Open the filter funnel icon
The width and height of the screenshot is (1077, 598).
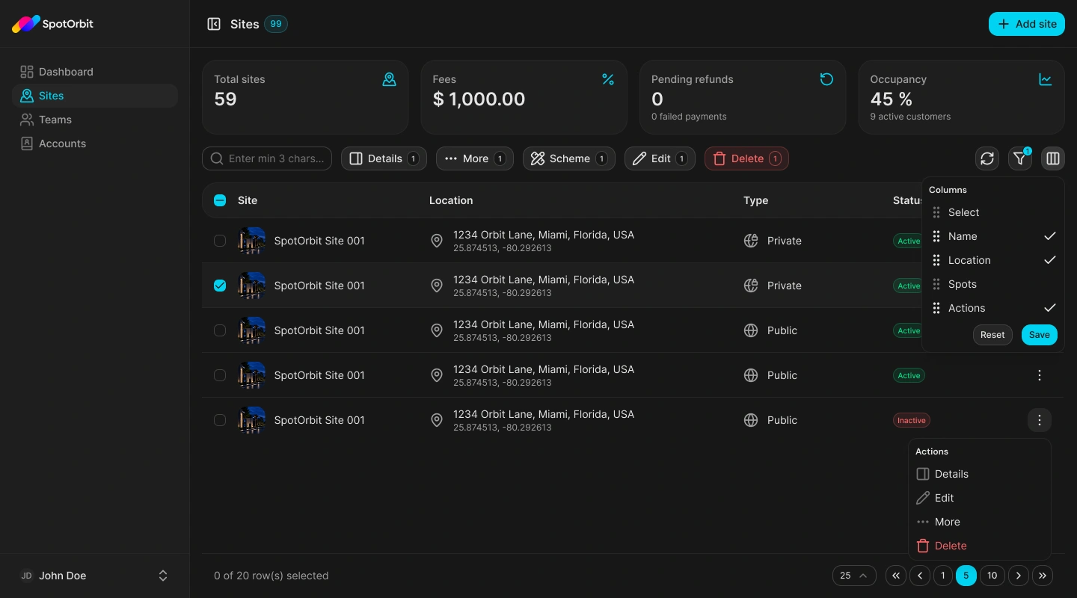(1020, 158)
